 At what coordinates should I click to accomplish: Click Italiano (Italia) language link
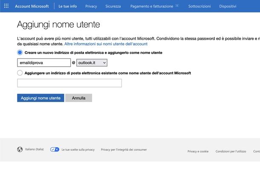[x=35, y=149]
